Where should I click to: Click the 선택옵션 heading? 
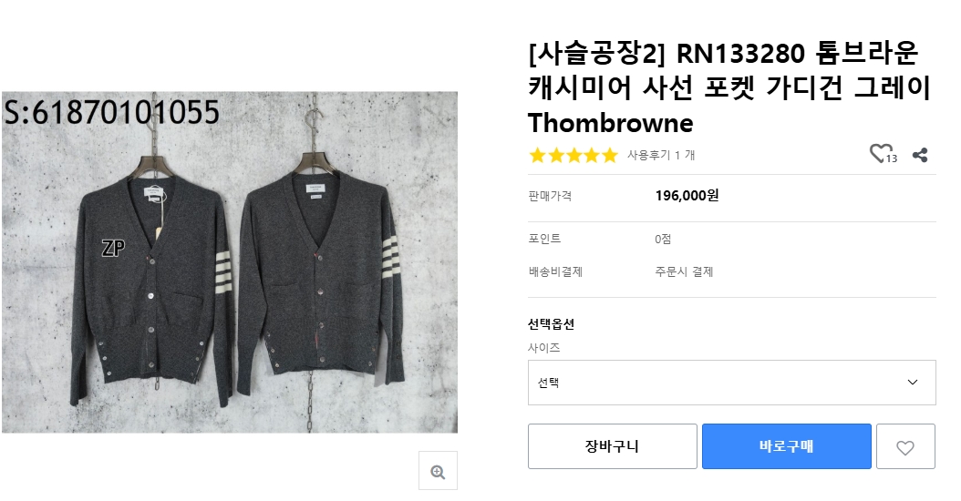[x=551, y=324]
